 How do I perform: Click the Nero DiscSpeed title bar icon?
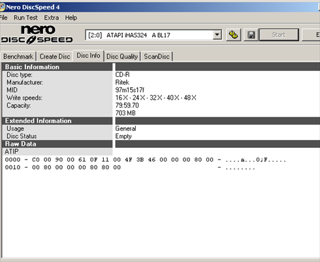pyautogui.click(x=2, y=7)
